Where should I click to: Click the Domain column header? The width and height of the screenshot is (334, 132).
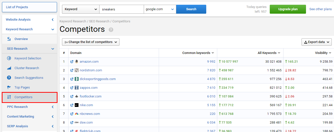pyautogui.click(x=76, y=53)
